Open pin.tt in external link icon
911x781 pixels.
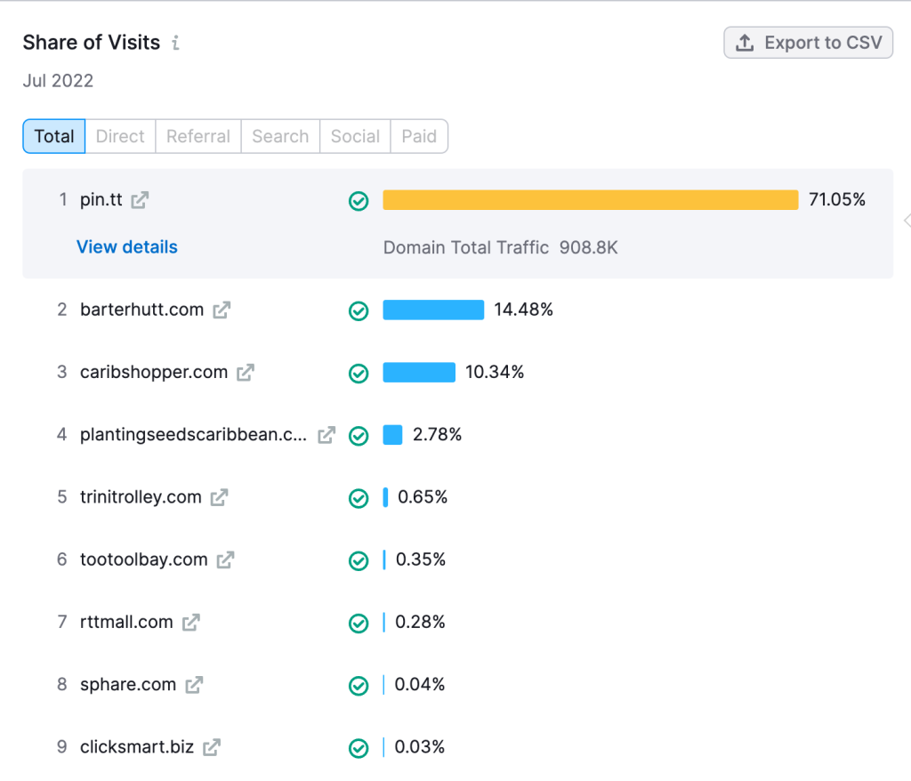(140, 200)
